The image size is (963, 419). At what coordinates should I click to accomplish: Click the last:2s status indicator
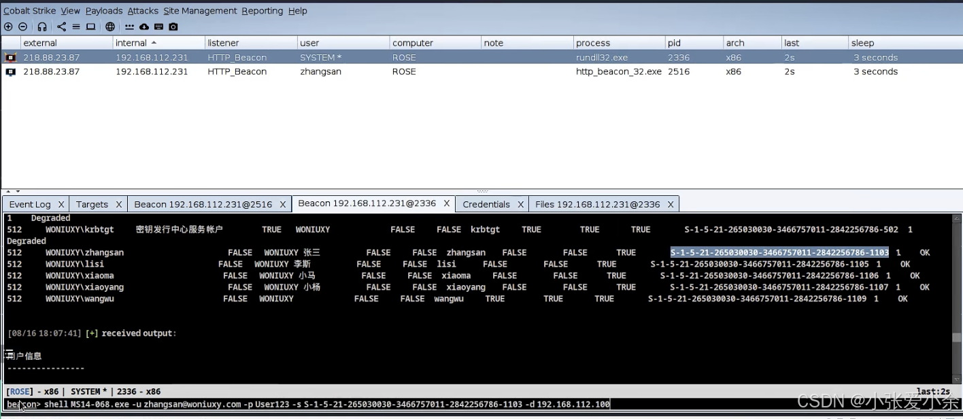coord(933,392)
